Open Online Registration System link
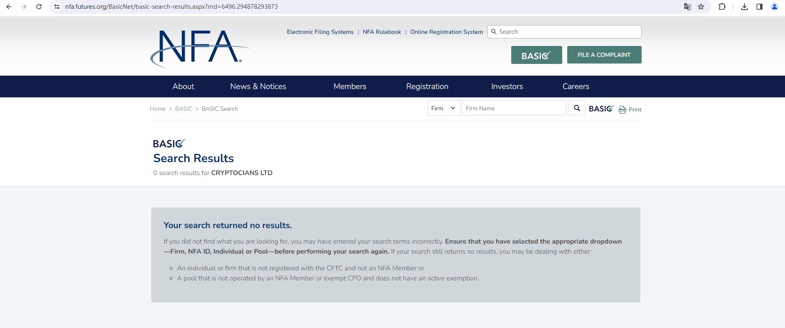The image size is (785, 328). 446,32
